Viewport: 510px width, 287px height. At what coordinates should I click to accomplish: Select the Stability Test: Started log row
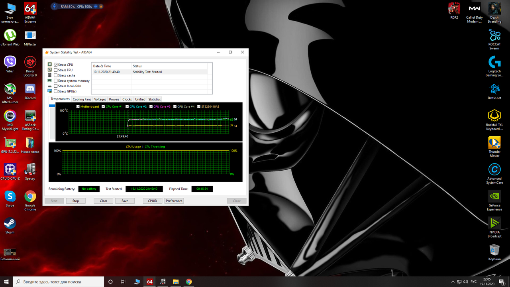point(150,72)
